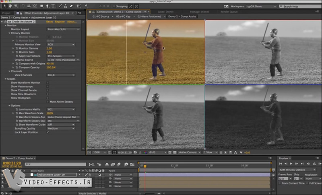The height and width of the screenshot is (195, 322).
Task: Toggle region of interest icon
Action: [x=114, y=152]
